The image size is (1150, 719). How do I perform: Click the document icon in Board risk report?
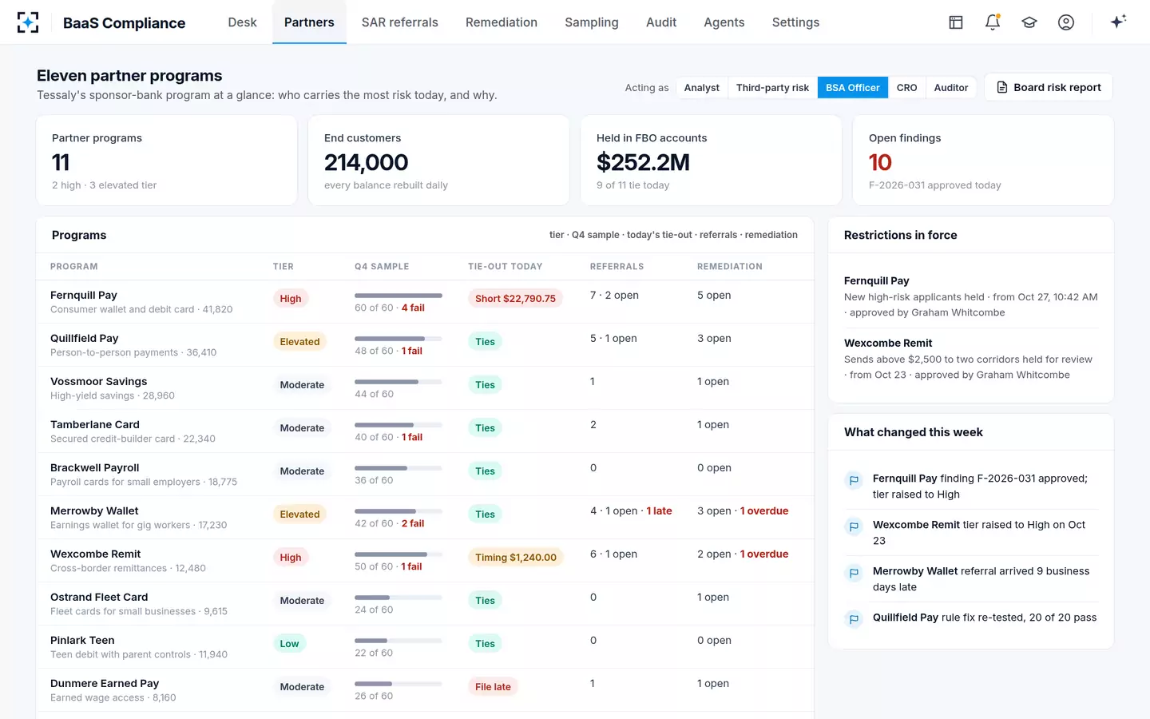coord(1002,87)
